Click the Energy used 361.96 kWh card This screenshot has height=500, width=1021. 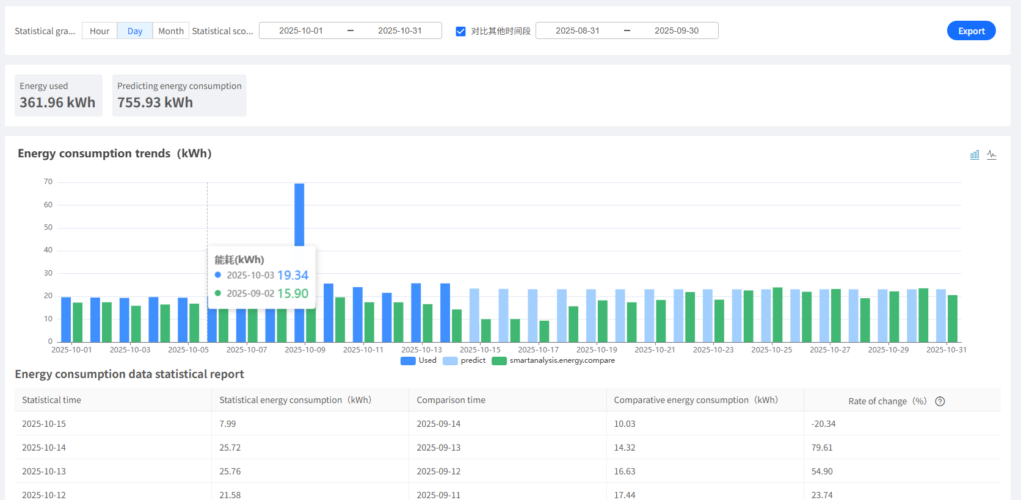tap(59, 95)
